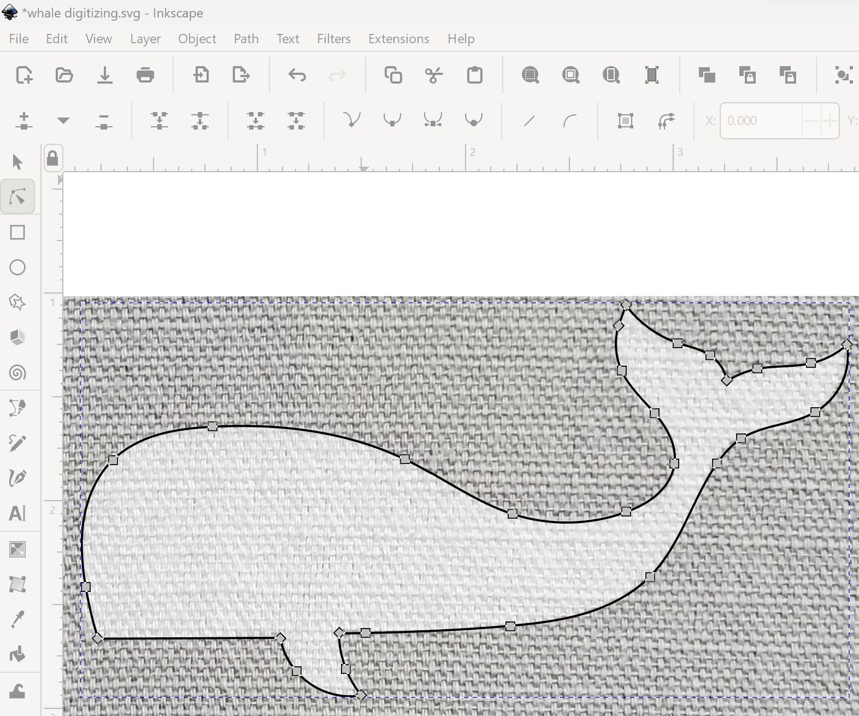This screenshot has width=859, height=716.
Task: Open the View menu
Action: [98, 39]
